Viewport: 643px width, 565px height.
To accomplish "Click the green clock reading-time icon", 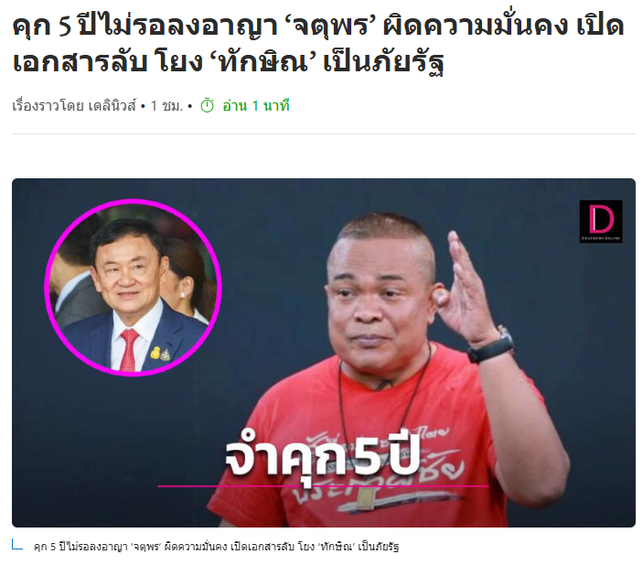I will point(207,106).
